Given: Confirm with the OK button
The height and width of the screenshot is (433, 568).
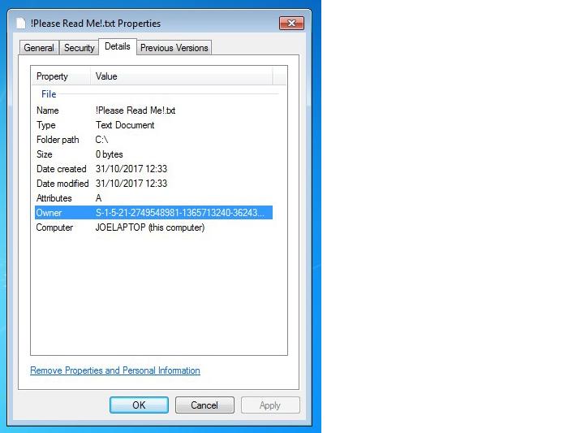Looking at the screenshot, I should point(139,405).
